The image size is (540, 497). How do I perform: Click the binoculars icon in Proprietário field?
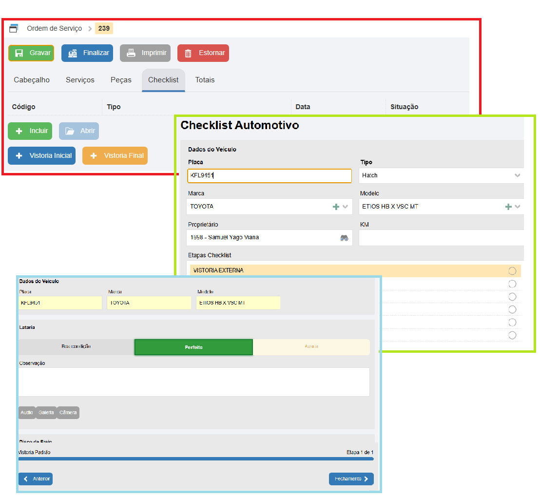(x=344, y=238)
